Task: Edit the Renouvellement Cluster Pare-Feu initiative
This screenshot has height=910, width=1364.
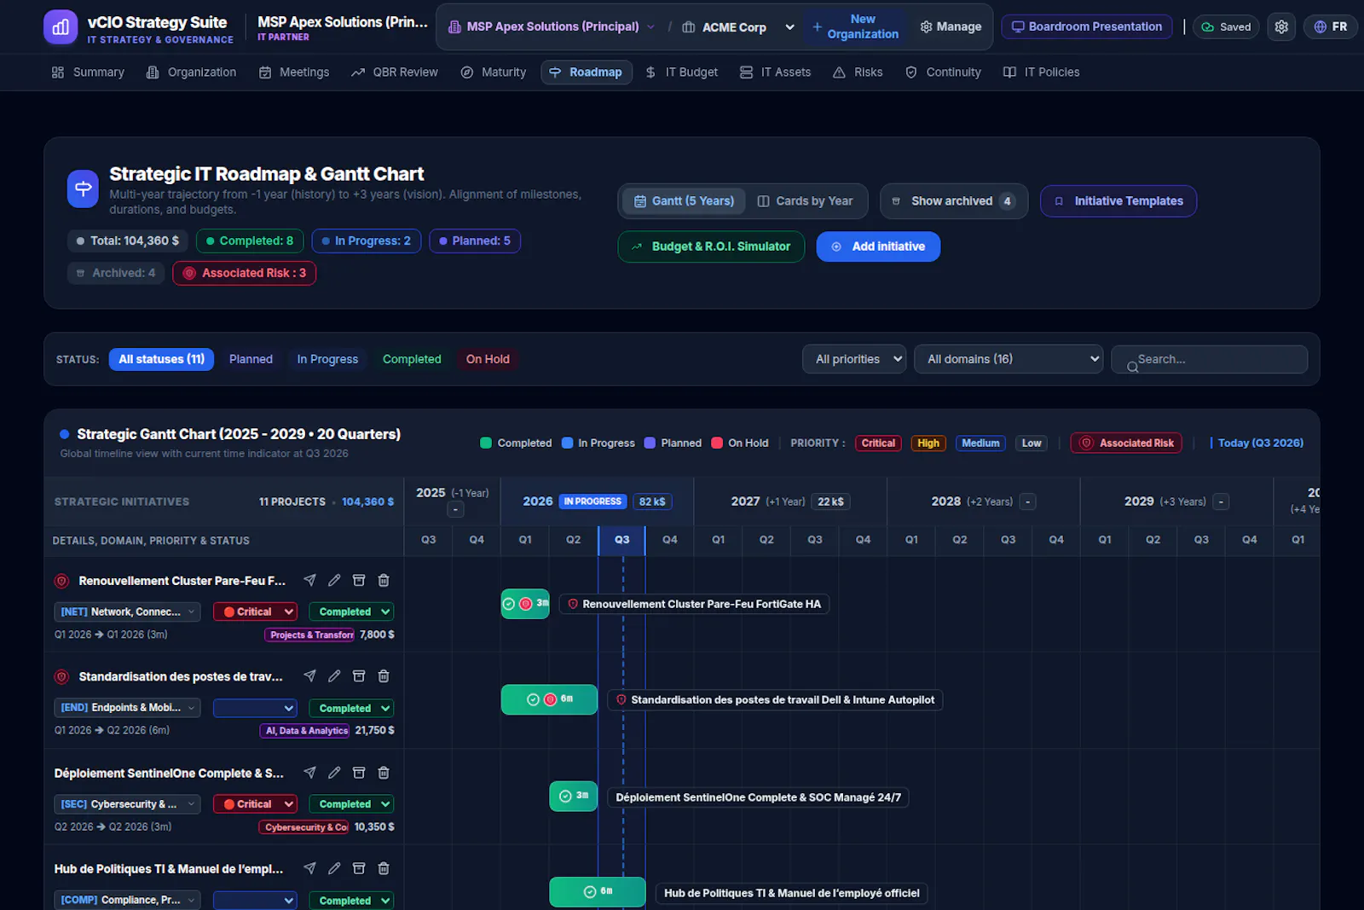Action: 334,580
